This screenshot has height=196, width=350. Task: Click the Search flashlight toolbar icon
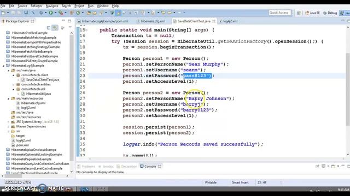point(101,13)
